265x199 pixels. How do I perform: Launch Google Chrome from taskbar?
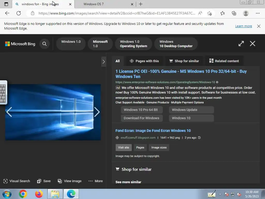pos(23,194)
